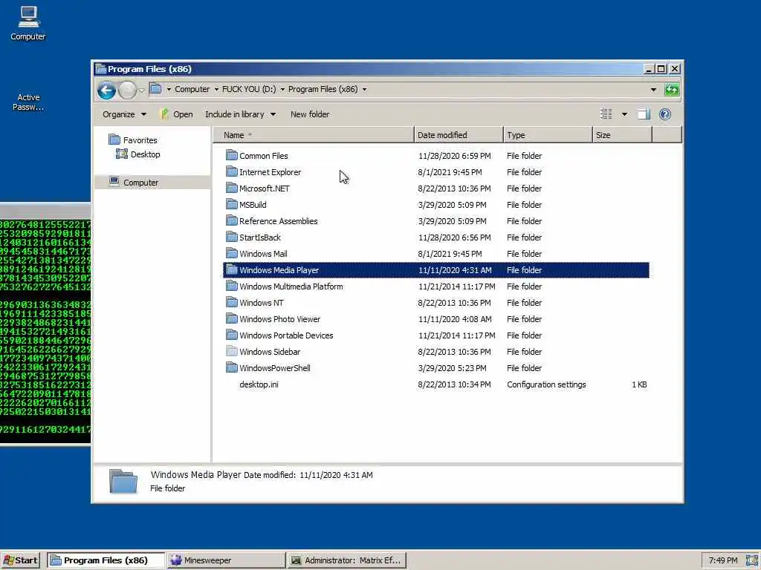Image resolution: width=761 pixels, height=570 pixels.
Task: Switch to the Minesweeper taskbar button
Action: pos(226,560)
